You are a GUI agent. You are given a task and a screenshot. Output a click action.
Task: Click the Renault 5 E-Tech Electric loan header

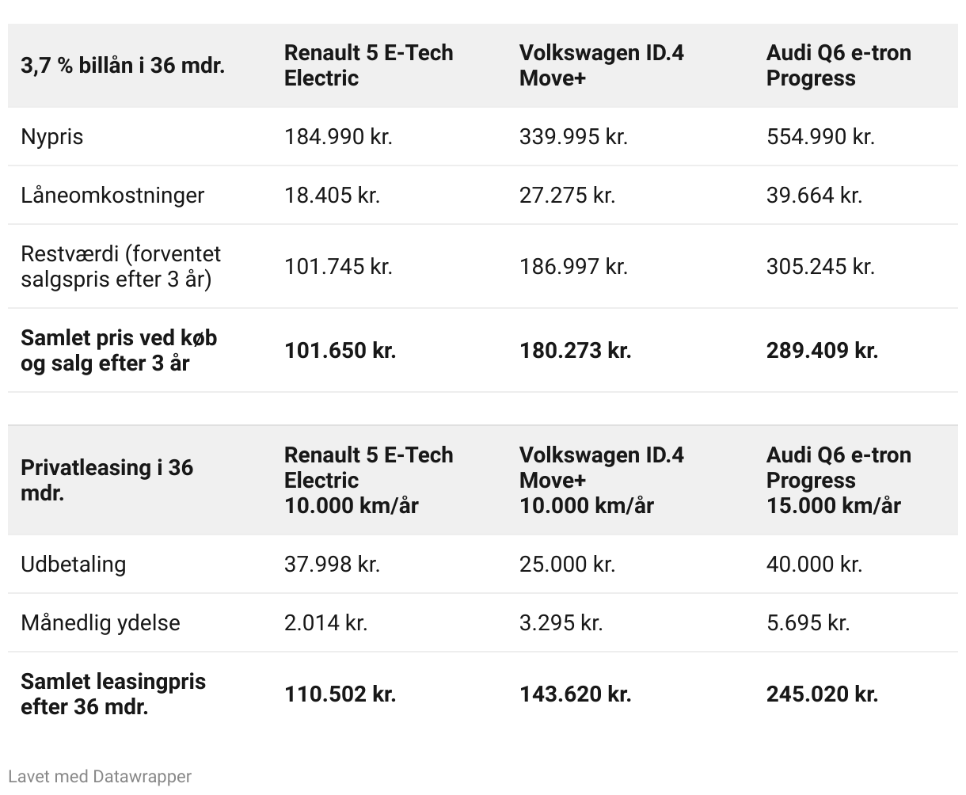(x=369, y=65)
